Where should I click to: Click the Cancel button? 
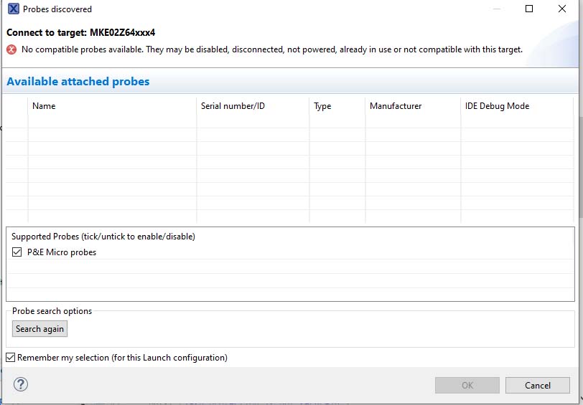[x=537, y=385]
